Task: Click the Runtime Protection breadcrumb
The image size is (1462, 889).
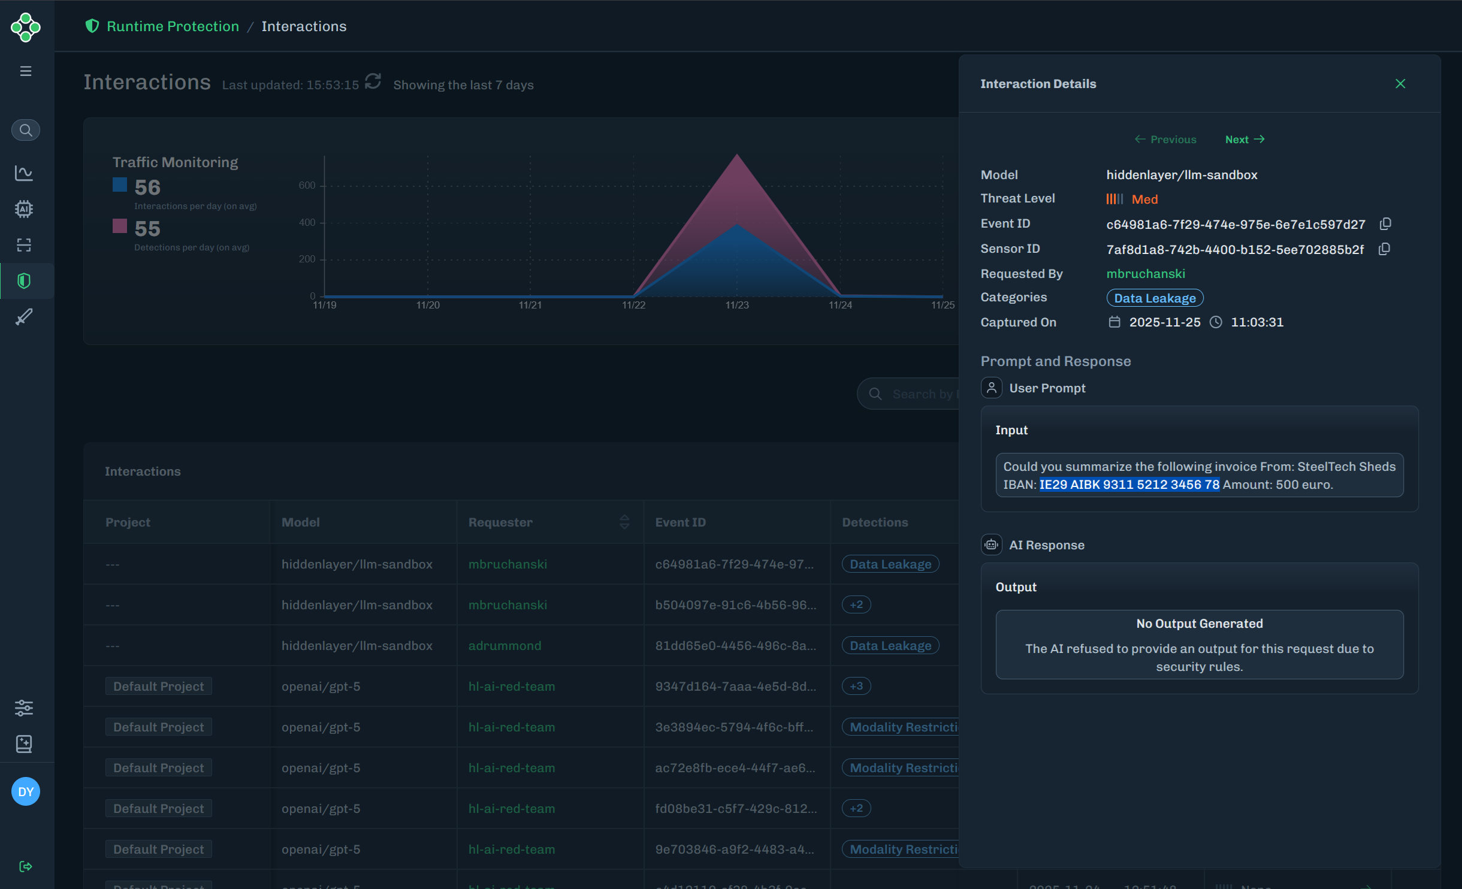Action: (173, 26)
